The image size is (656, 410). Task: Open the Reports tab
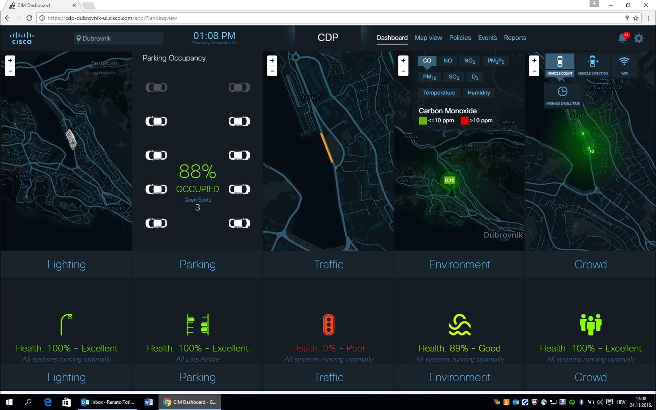tap(515, 38)
